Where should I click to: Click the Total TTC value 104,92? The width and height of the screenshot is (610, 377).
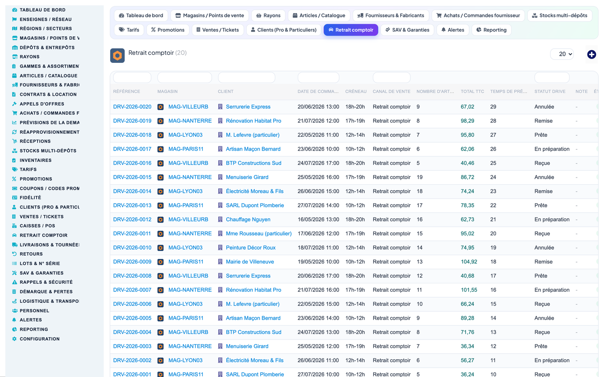click(x=469, y=262)
